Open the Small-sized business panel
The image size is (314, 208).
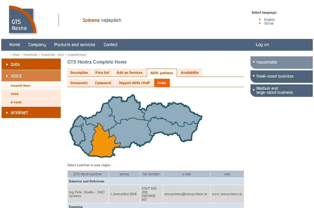click(x=281, y=76)
